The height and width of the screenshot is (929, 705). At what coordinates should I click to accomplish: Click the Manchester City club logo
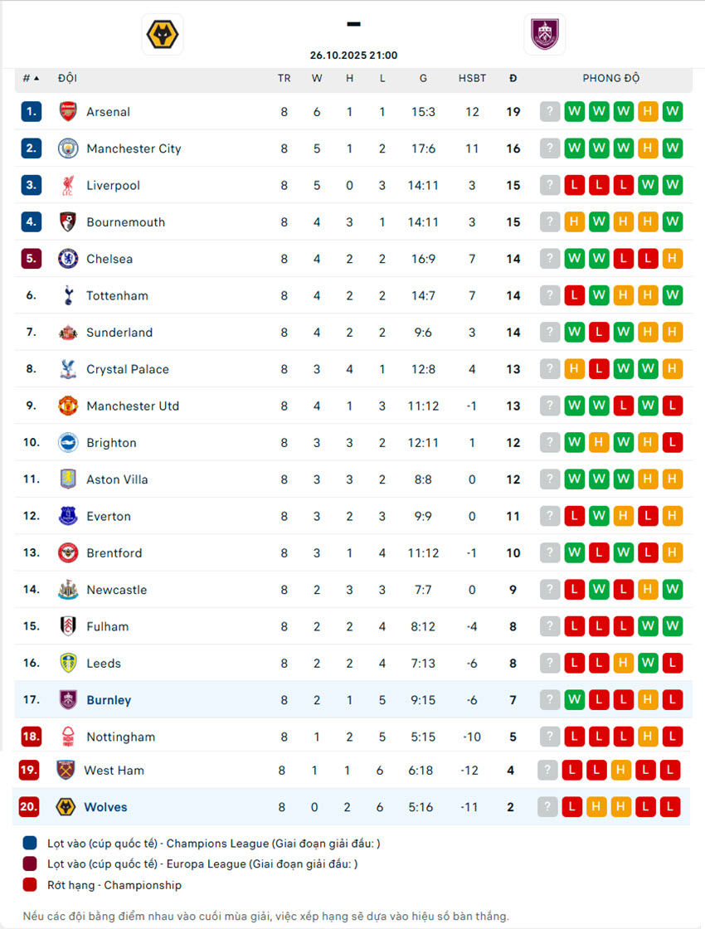click(x=68, y=148)
